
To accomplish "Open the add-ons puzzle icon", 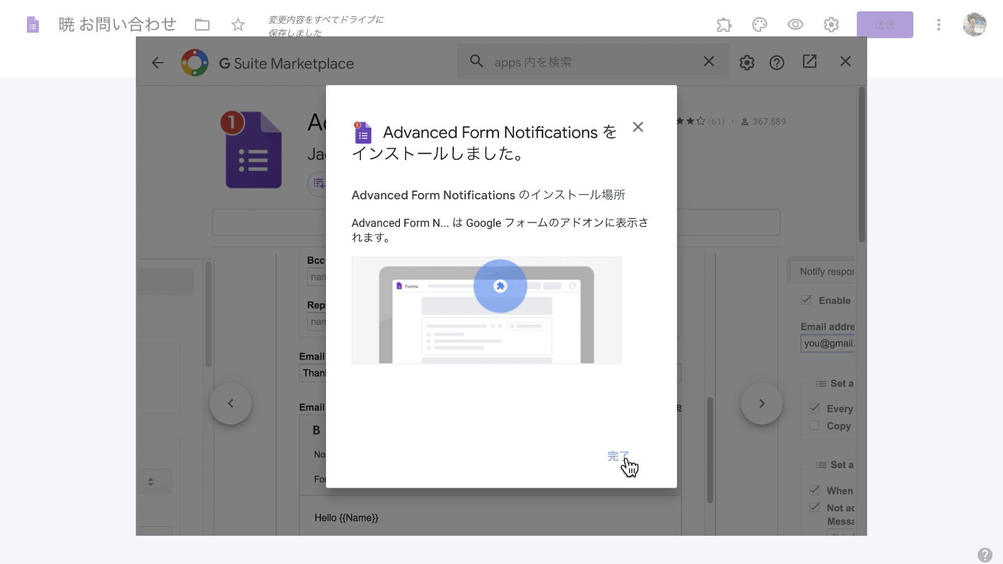I will coord(724,24).
